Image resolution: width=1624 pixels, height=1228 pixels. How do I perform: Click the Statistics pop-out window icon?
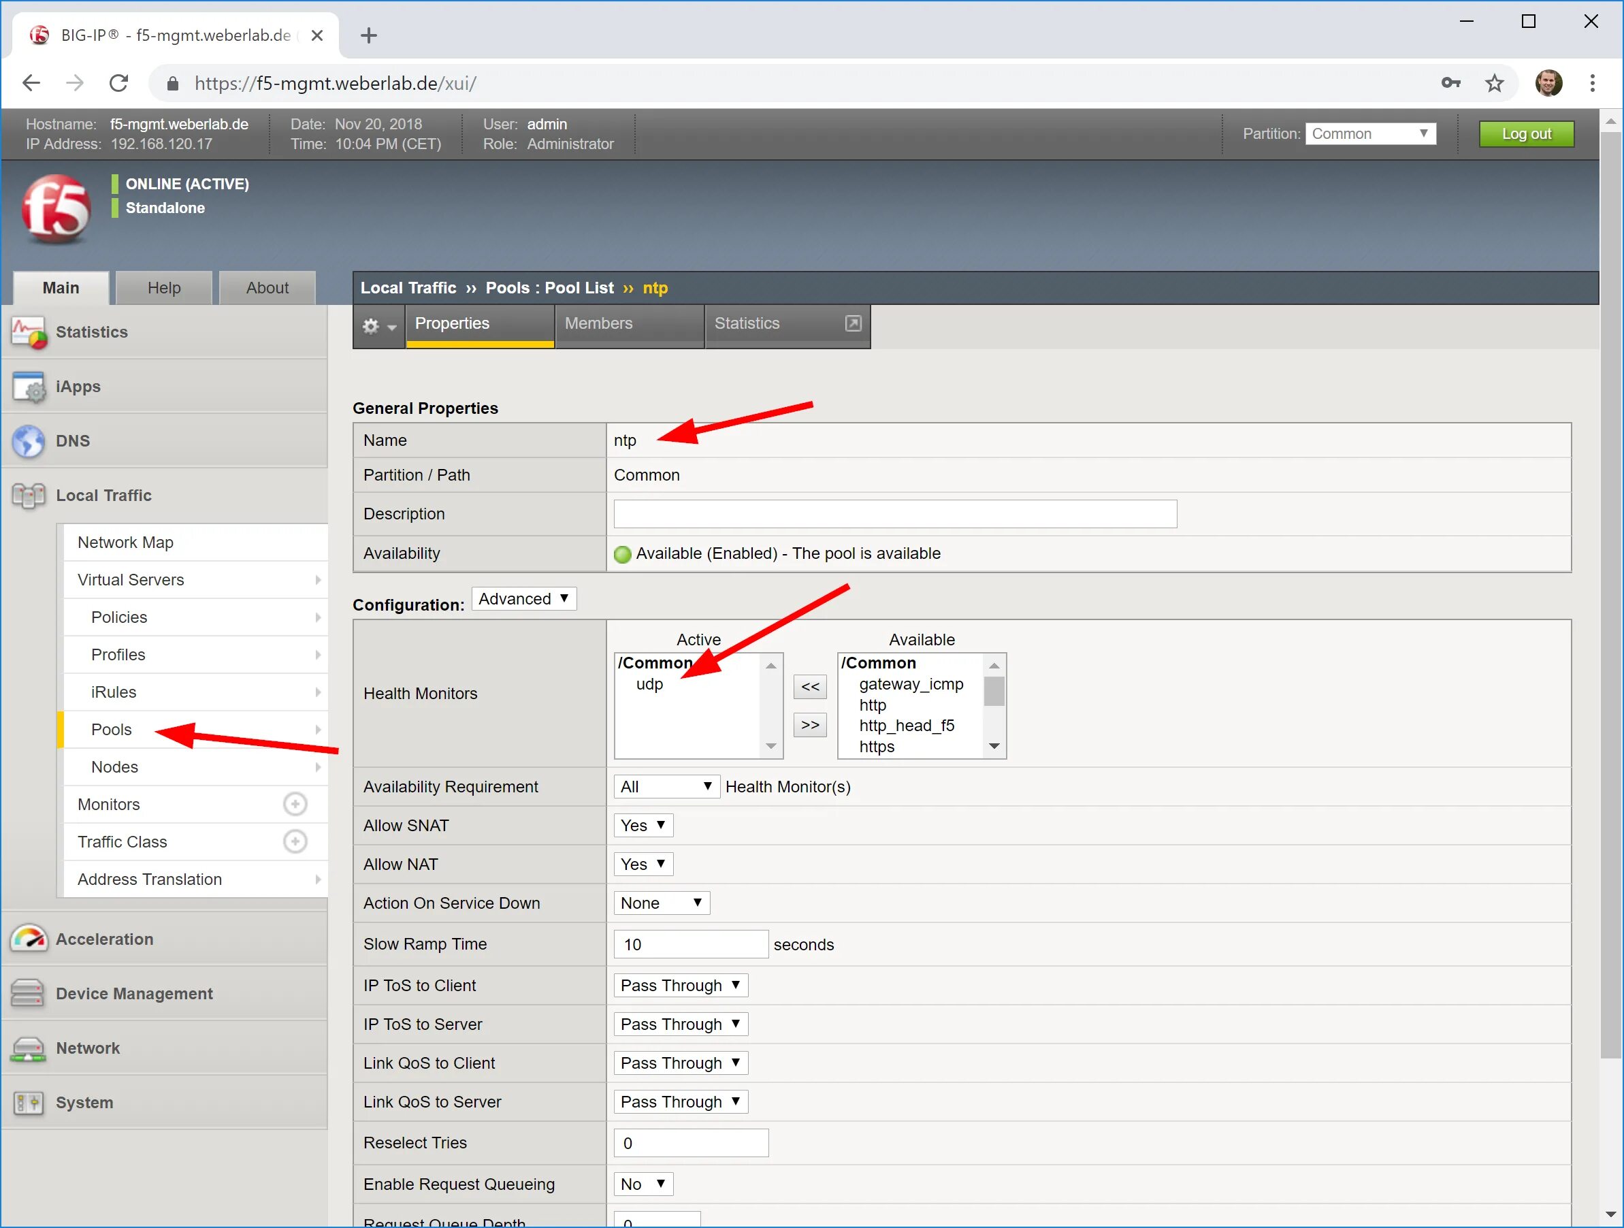coord(852,323)
